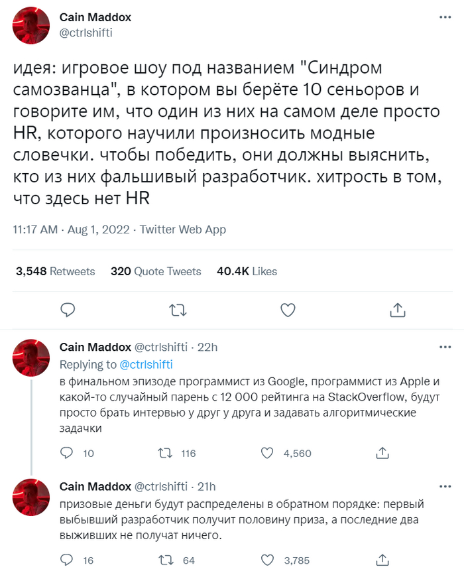The height and width of the screenshot is (577, 464).
Task: Click the retweet icon on the main tweet
Action: [x=178, y=310]
